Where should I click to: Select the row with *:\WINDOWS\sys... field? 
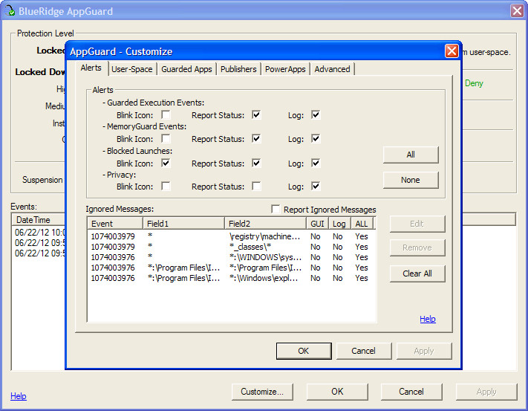click(x=232, y=257)
